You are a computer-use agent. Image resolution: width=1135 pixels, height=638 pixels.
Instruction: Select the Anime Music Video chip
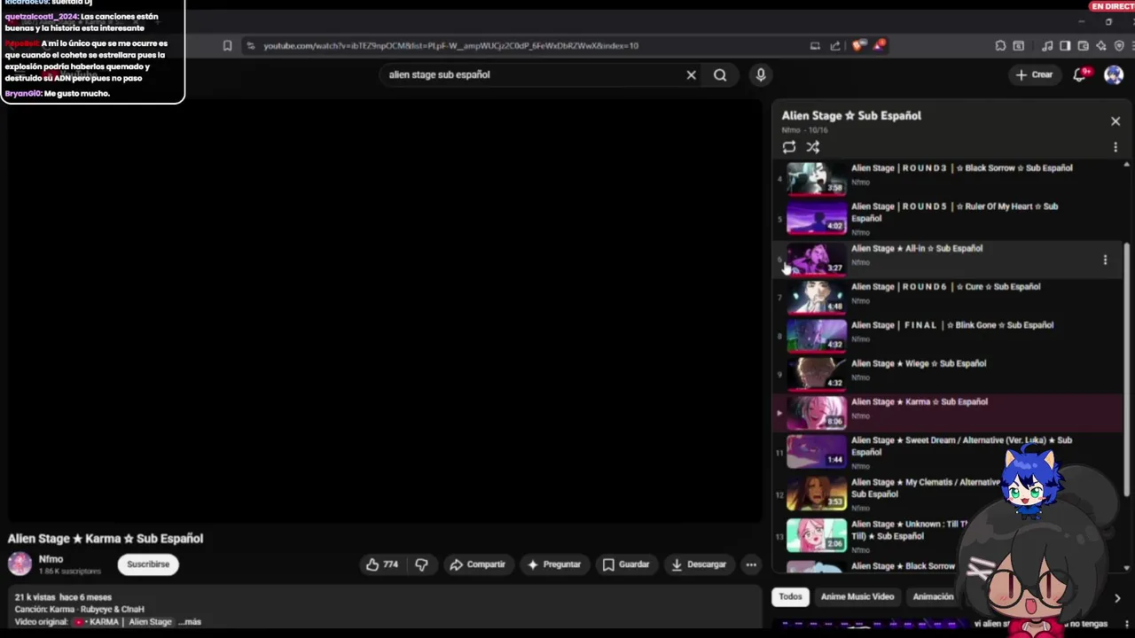[857, 597]
